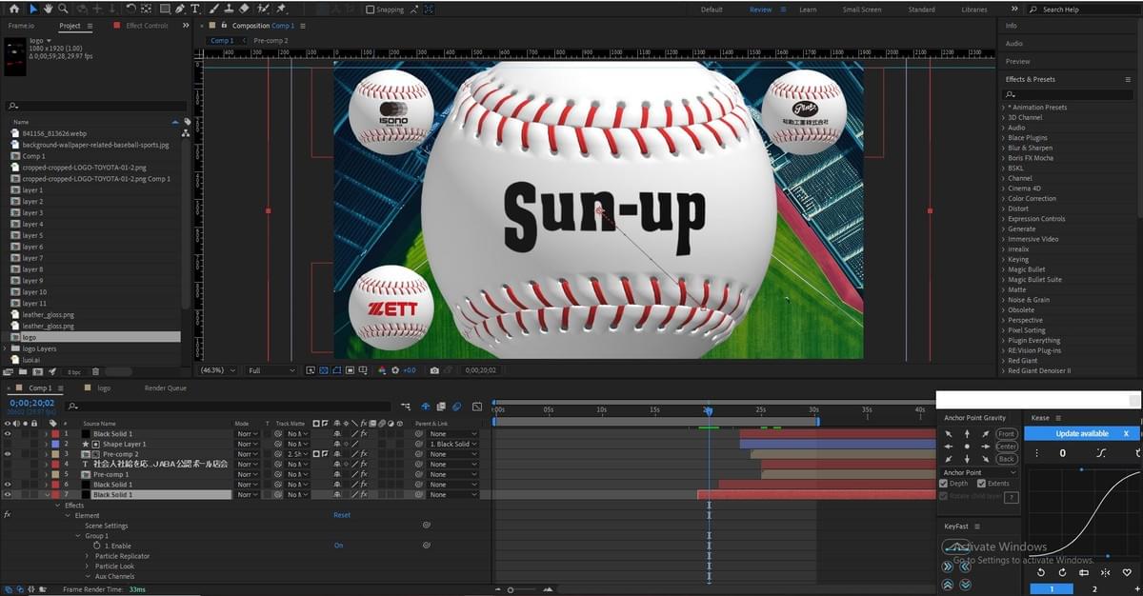Open the Full resolution dropdown
The height and width of the screenshot is (596, 1143).
271,370
